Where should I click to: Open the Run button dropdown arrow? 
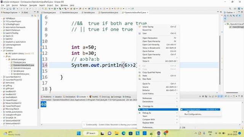point(57,9)
